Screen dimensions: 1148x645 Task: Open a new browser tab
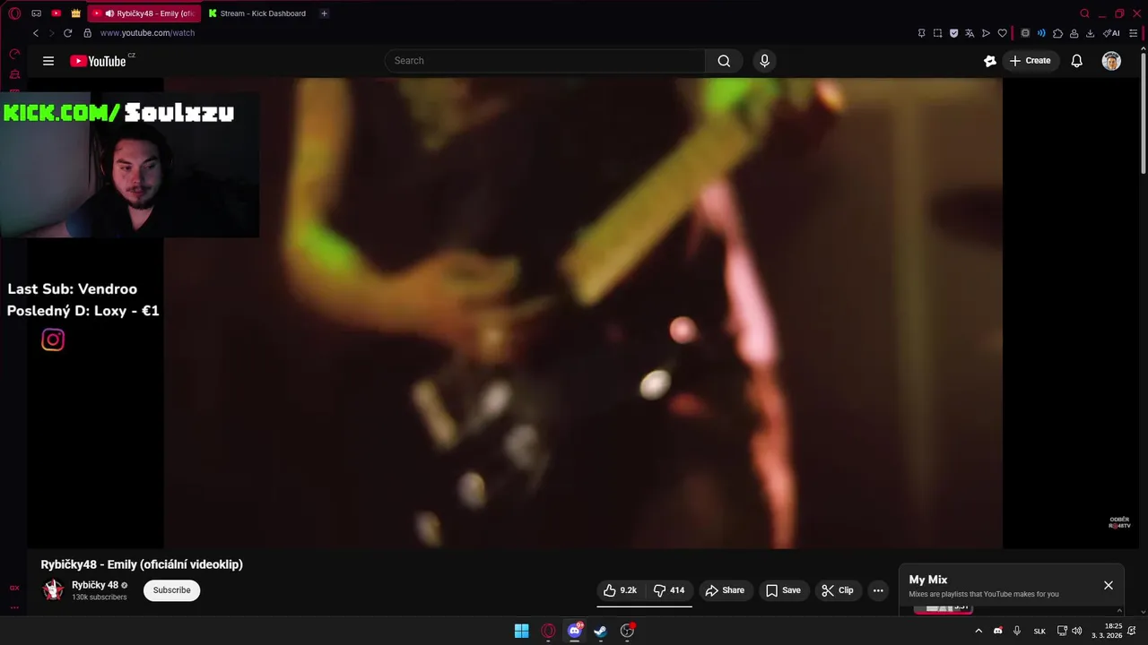tap(324, 13)
